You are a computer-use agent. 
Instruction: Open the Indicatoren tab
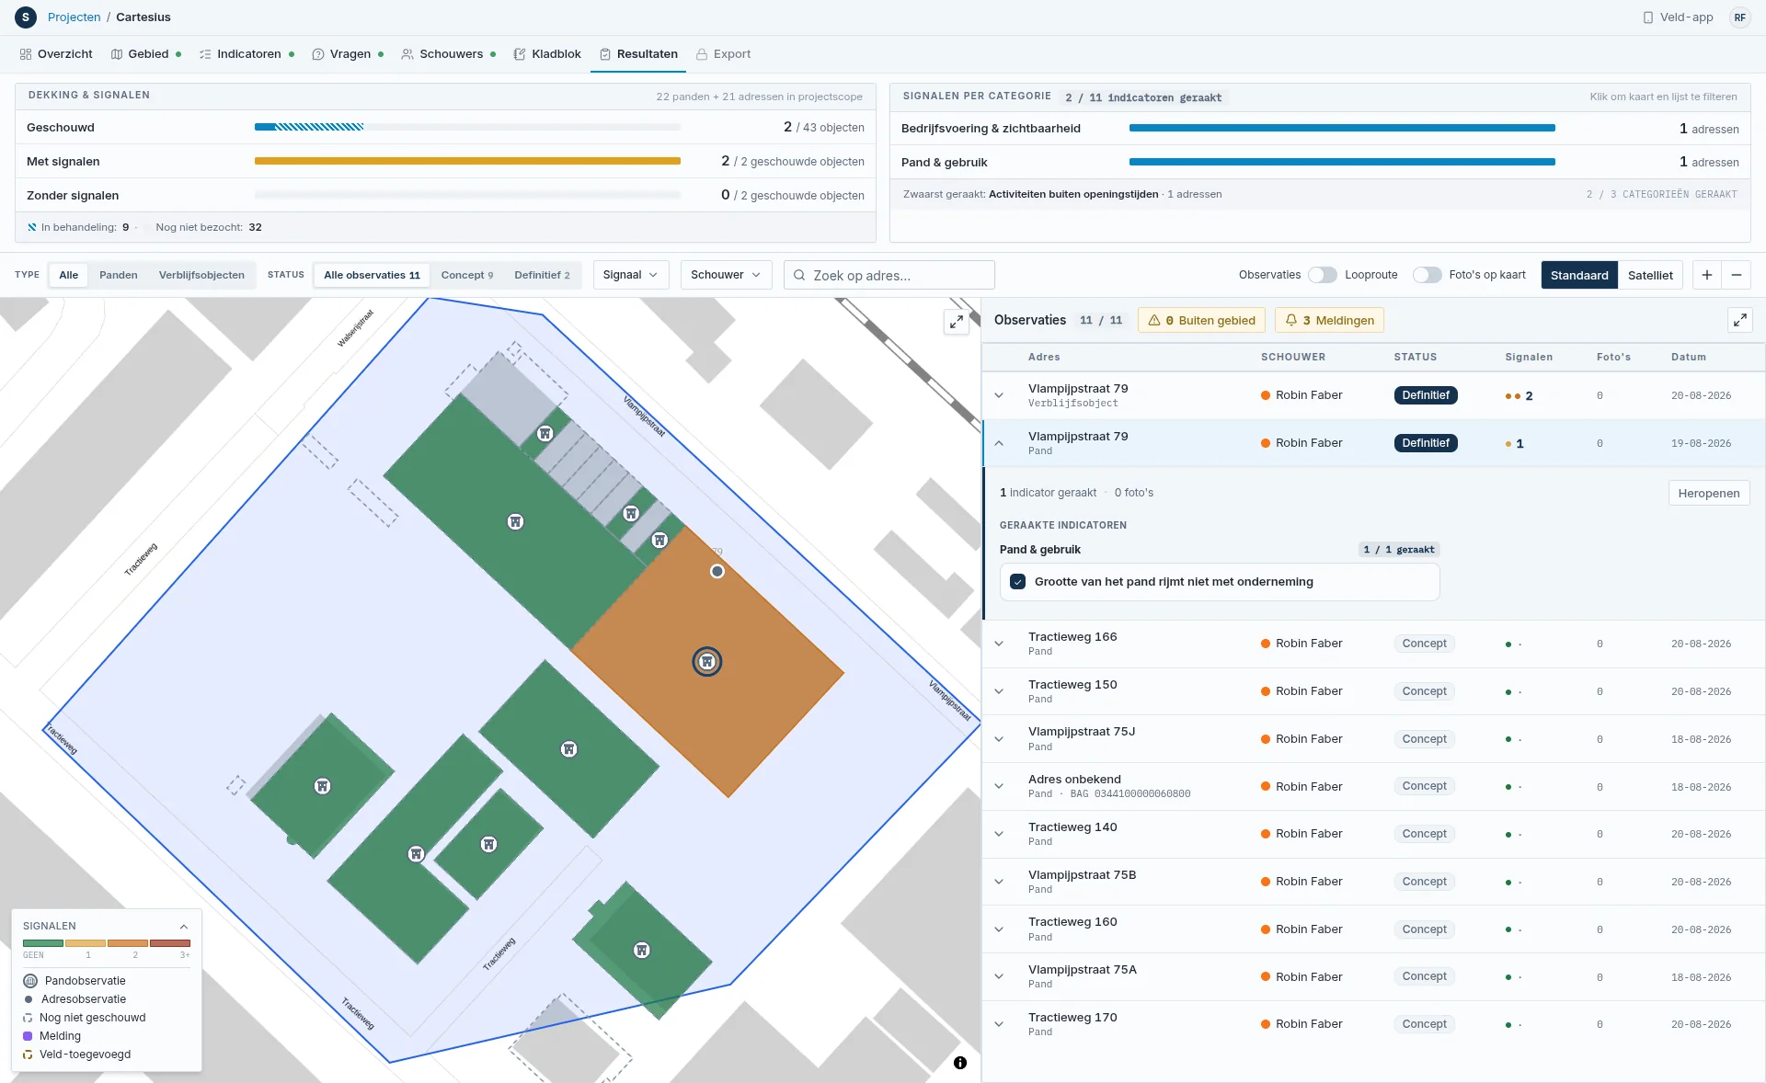(247, 54)
